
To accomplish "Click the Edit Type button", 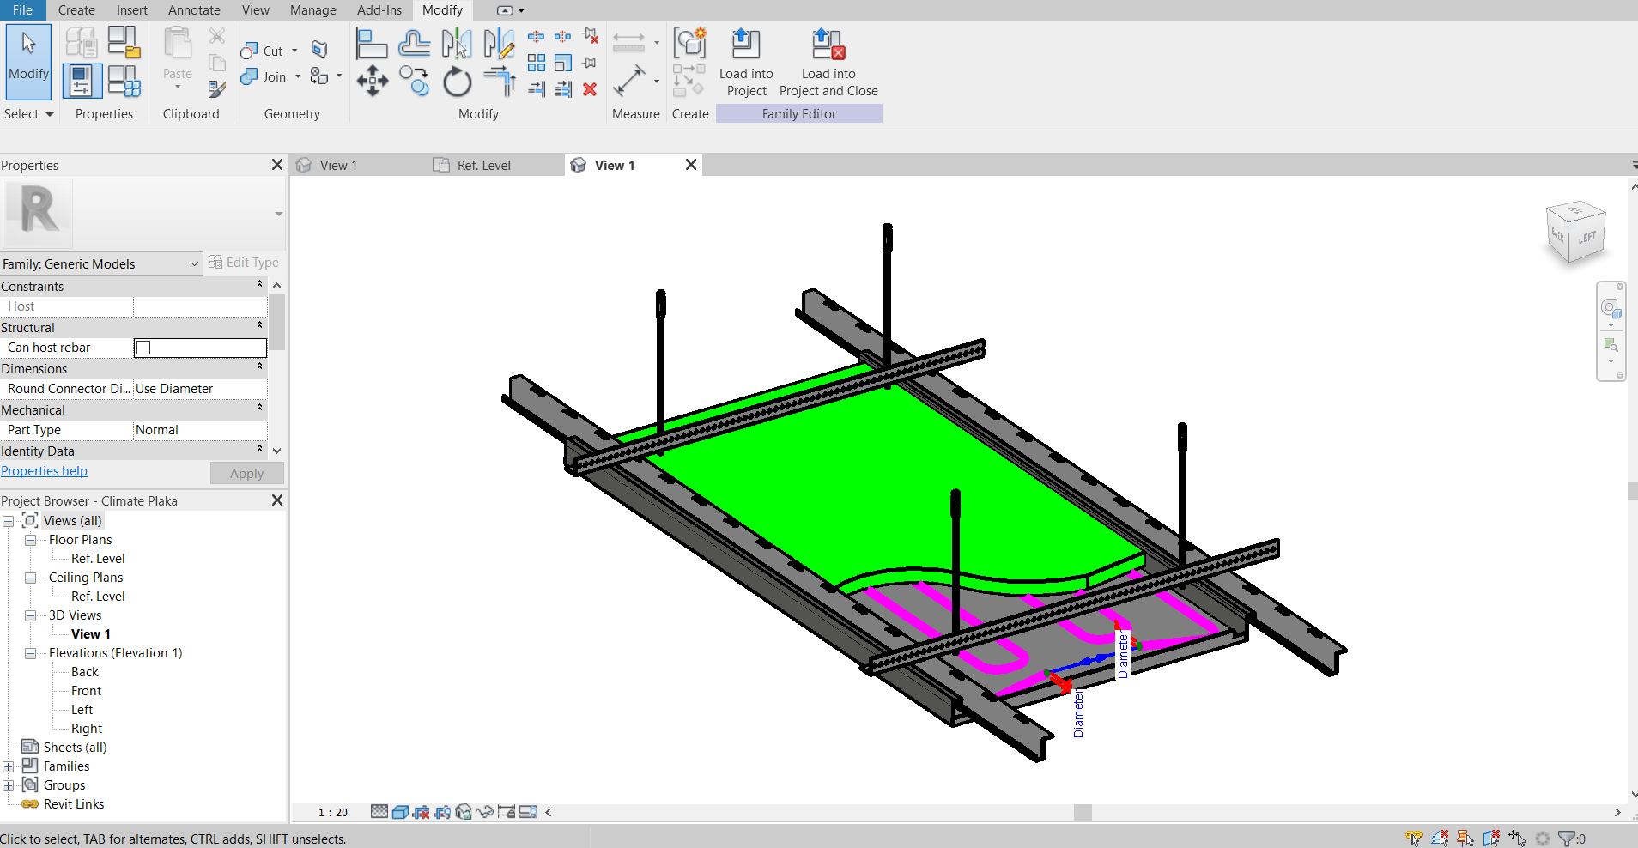I will pyautogui.click(x=244, y=263).
